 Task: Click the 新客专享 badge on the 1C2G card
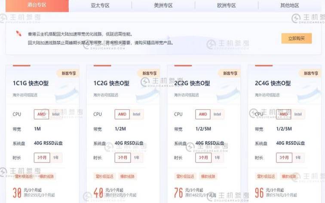(149, 73)
